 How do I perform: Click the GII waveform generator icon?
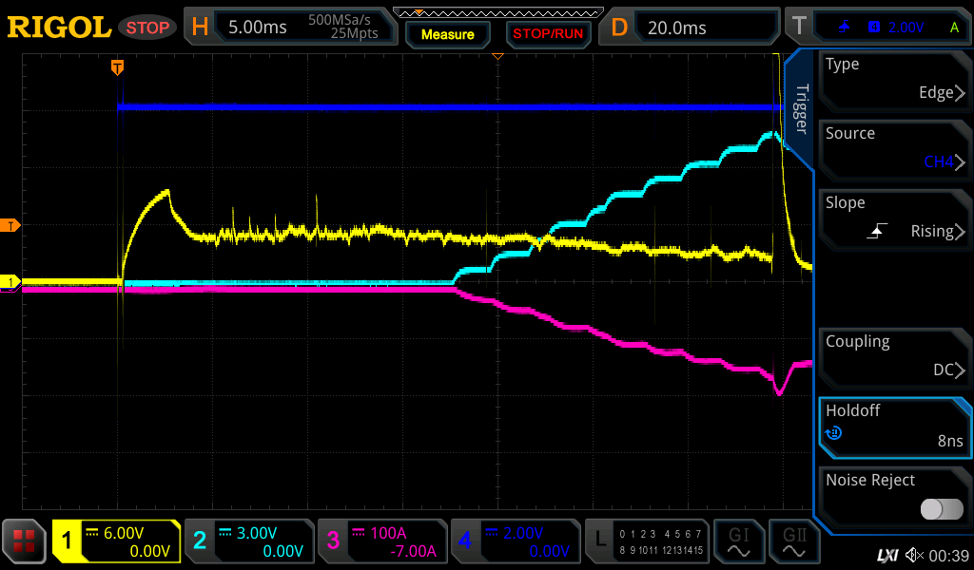click(793, 541)
